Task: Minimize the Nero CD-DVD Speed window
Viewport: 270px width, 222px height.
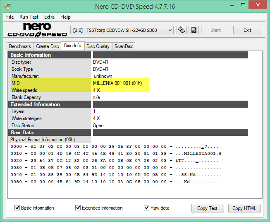Action: (232, 5)
